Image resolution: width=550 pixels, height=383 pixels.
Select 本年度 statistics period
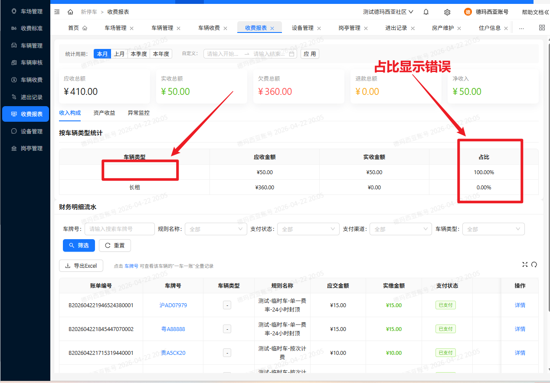pos(161,54)
